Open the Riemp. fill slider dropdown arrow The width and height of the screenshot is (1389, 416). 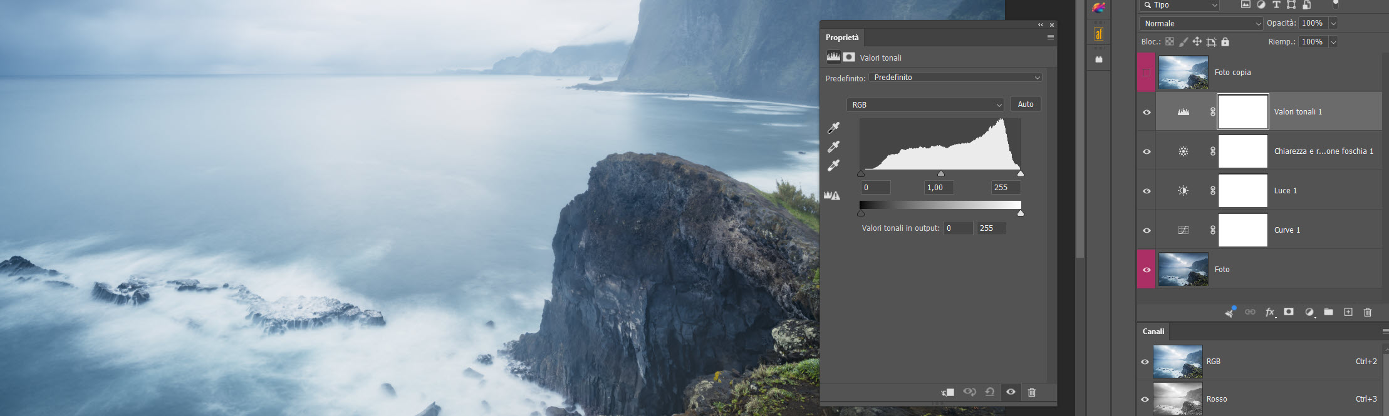1333,43
